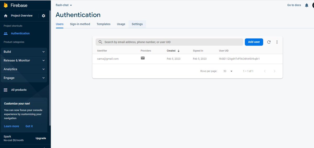314x148 pixels.
Task: Open All products page
Action: click(x=19, y=90)
